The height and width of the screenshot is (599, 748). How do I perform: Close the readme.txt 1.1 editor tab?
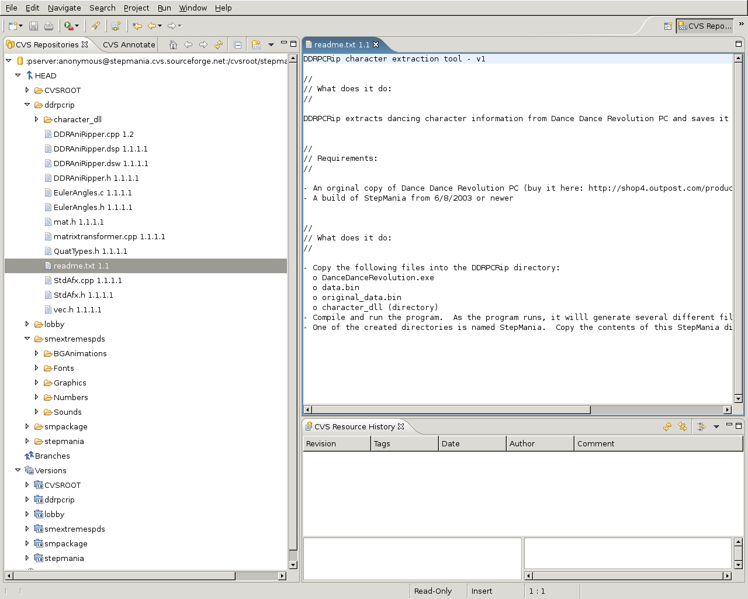(376, 44)
